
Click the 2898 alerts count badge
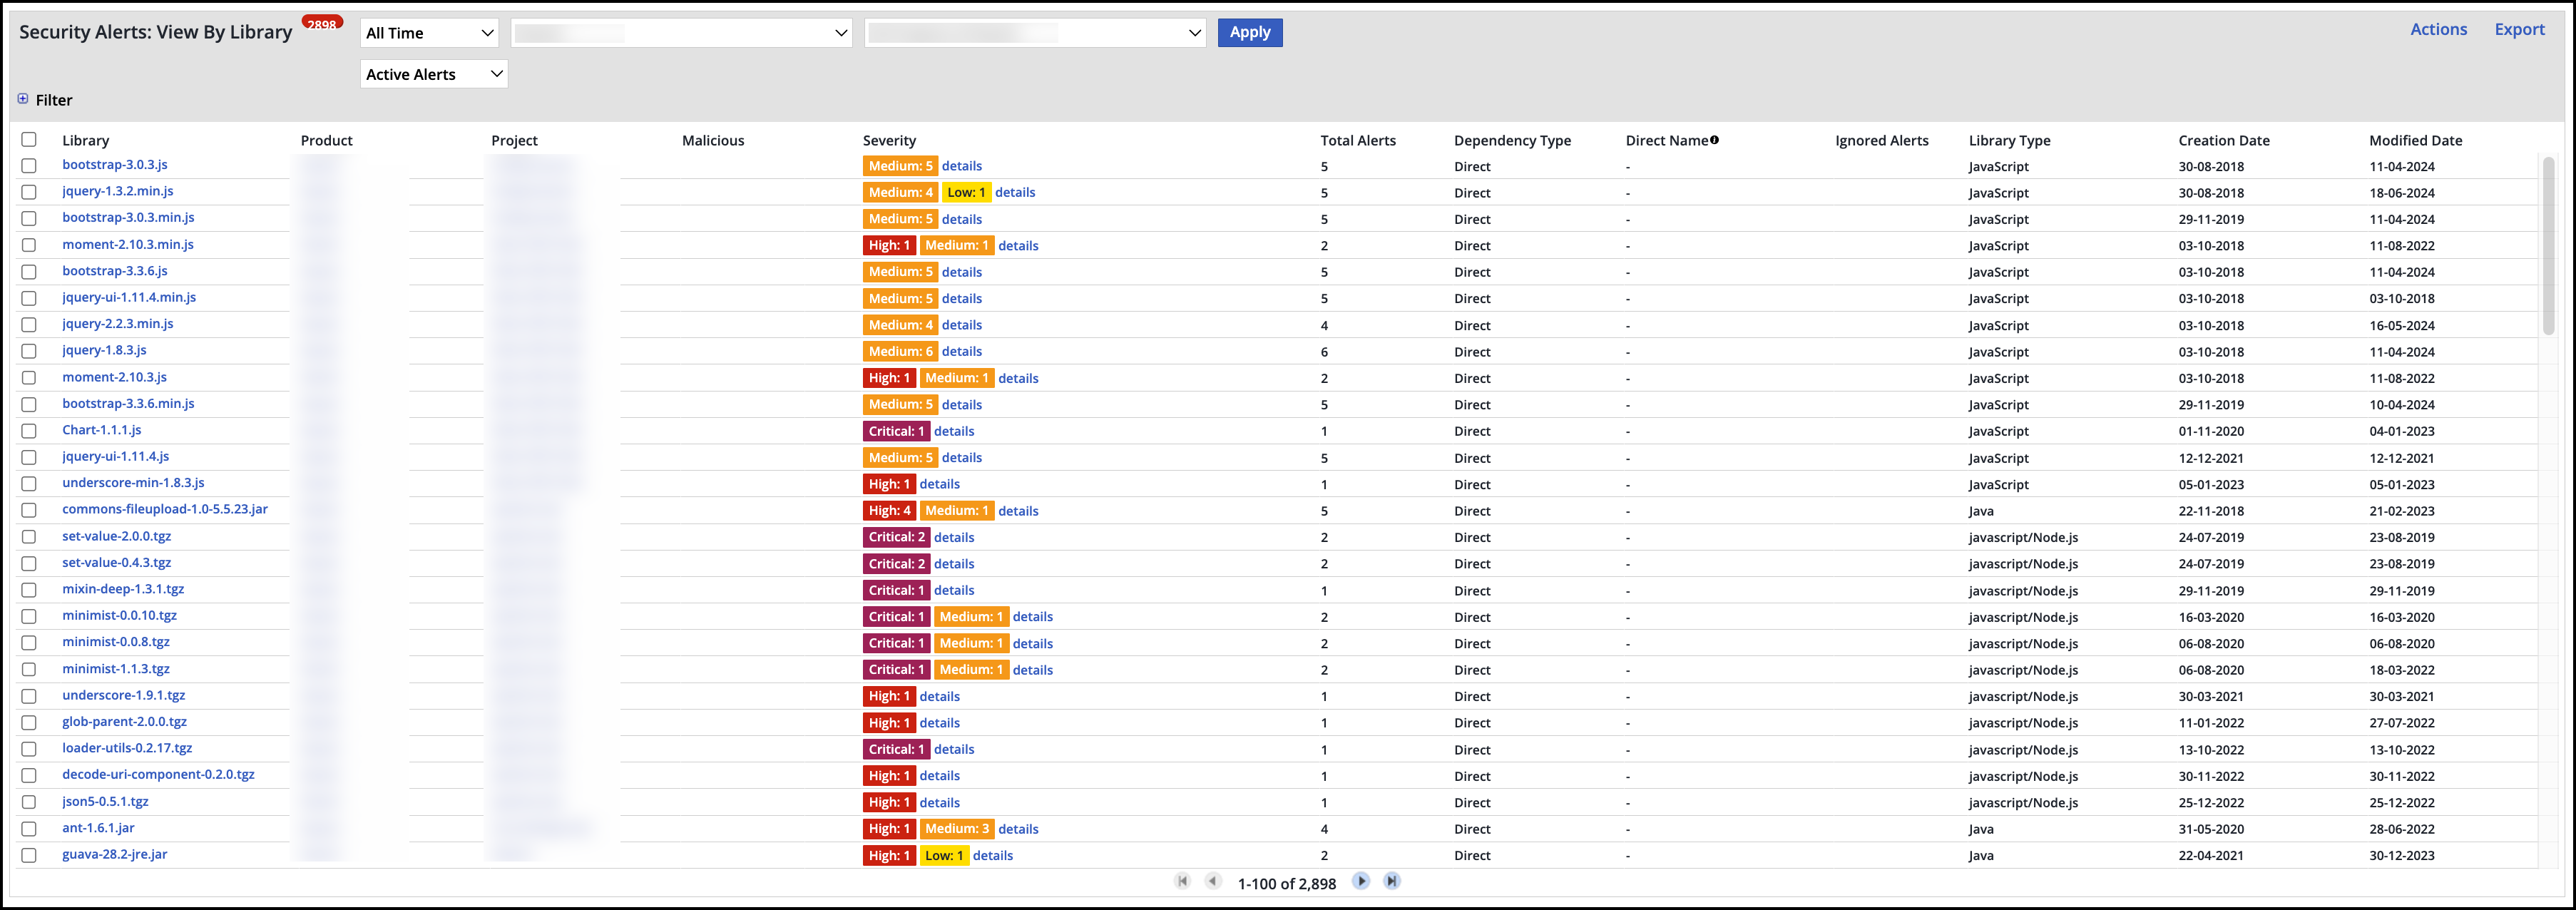pyautogui.click(x=322, y=24)
